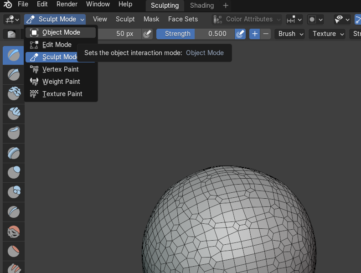
Task: Choose Object Mode from the list
Action: click(x=61, y=32)
